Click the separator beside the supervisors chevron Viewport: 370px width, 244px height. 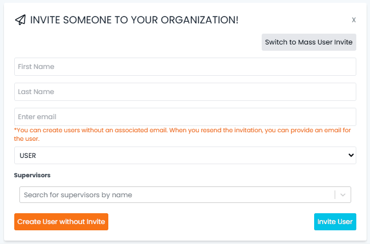(335, 195)
